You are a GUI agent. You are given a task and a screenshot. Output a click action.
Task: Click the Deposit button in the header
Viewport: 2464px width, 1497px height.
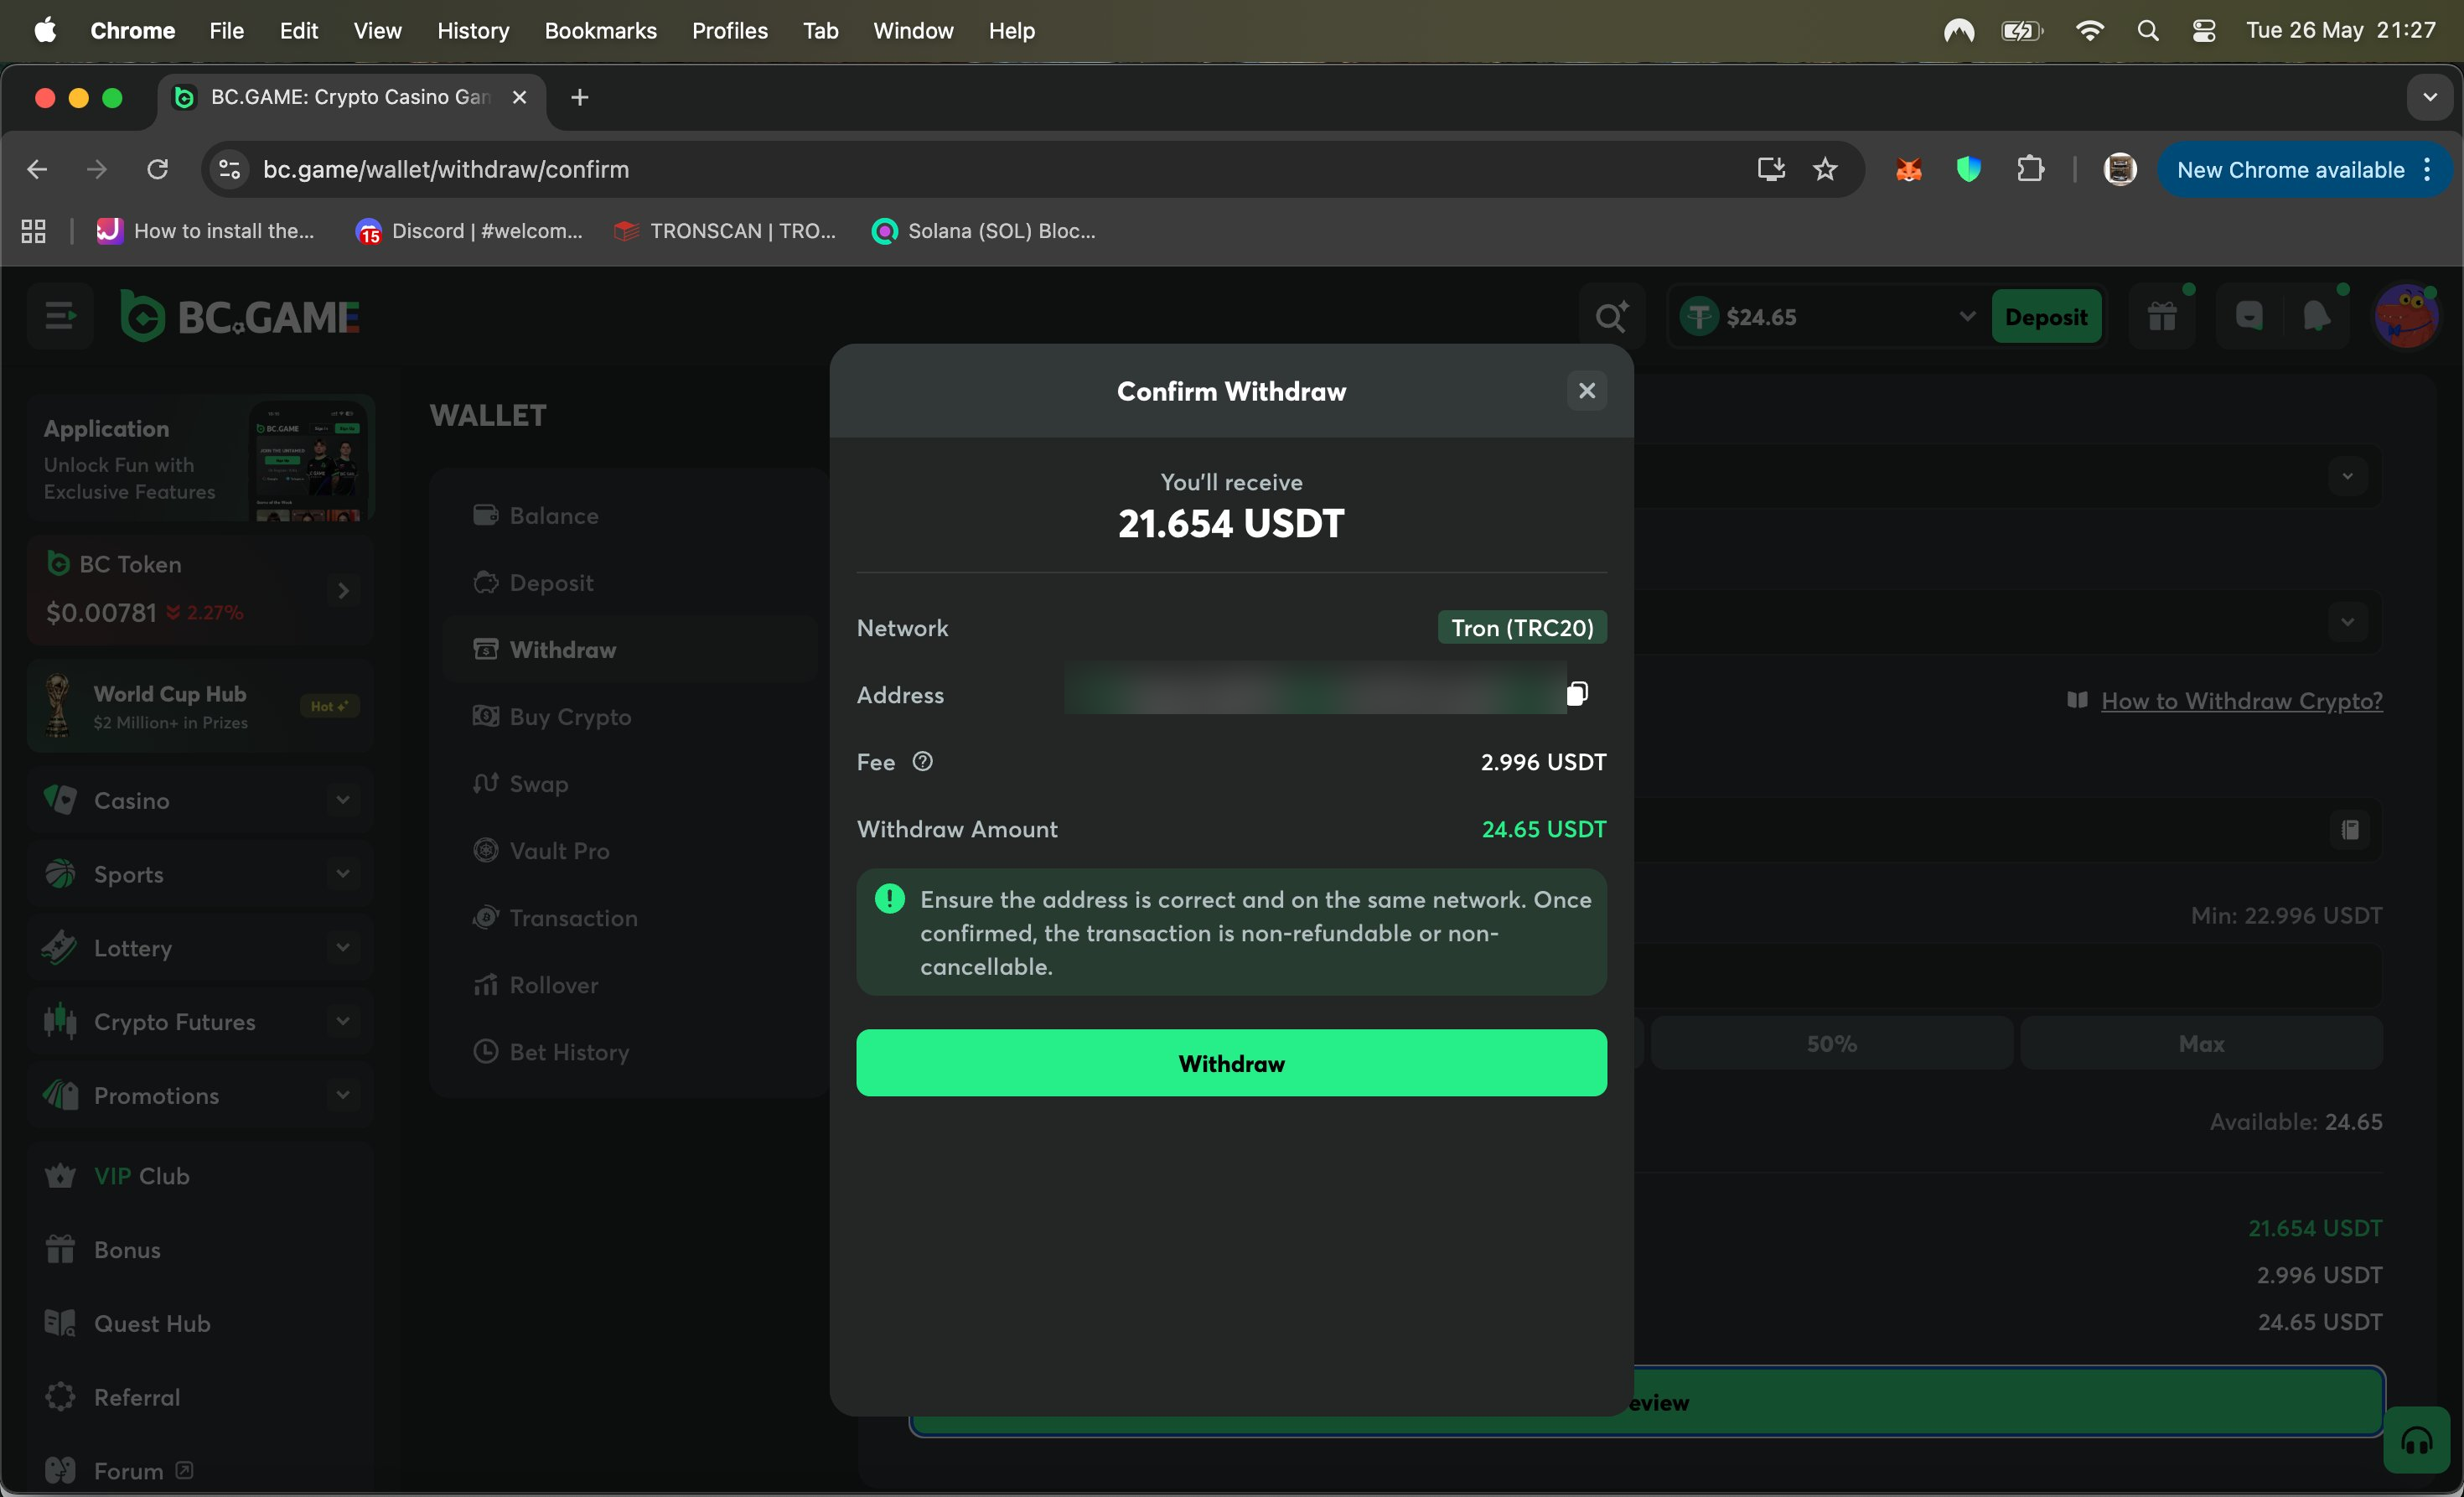pos(2045,317)
